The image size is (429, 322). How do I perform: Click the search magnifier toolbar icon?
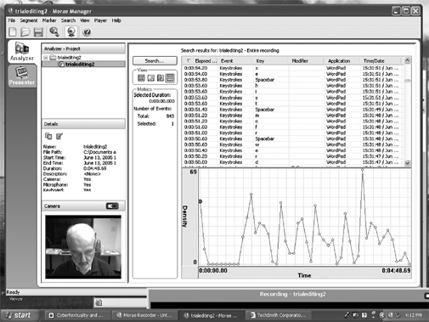(54, 31)
